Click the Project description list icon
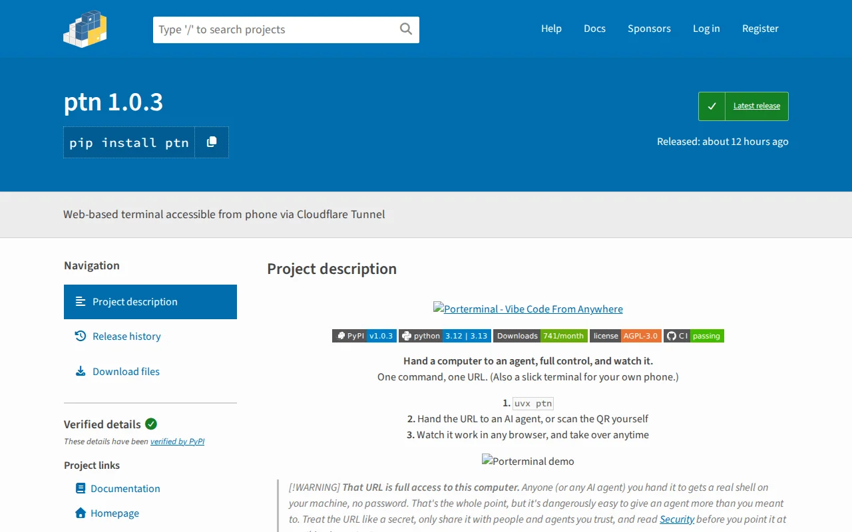 [x=81, y=302]
